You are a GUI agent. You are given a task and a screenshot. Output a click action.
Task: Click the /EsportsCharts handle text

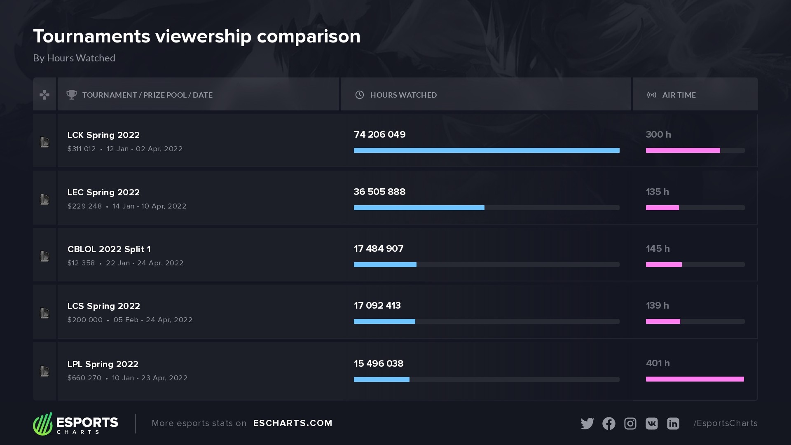725,423
